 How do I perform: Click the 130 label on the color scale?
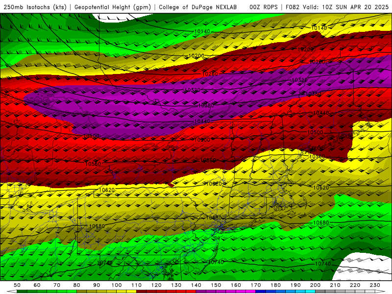tap(176, 285)
